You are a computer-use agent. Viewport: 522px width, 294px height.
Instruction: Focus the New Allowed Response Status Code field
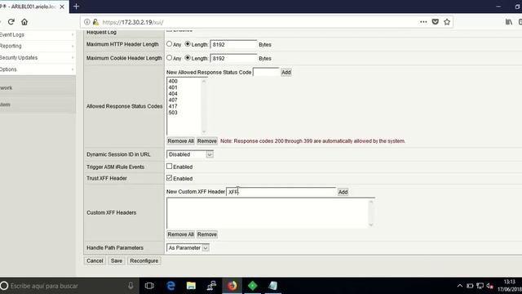(266, 72)
